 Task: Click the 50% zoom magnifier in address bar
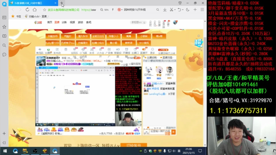click(x=102, y=10)
